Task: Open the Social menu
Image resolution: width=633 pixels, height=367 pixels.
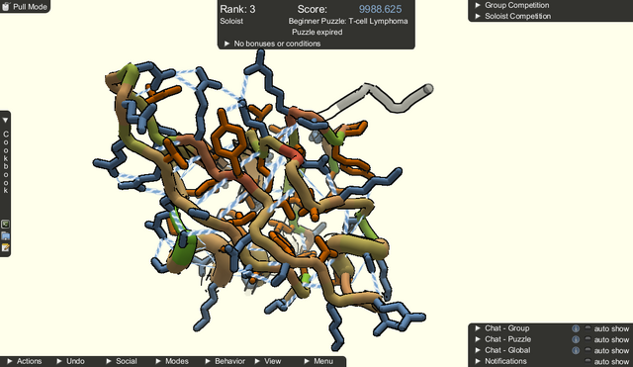Action: click(x=122, y=361)
